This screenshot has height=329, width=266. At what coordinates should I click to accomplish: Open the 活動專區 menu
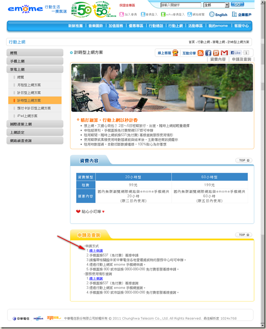click(196, 26)
